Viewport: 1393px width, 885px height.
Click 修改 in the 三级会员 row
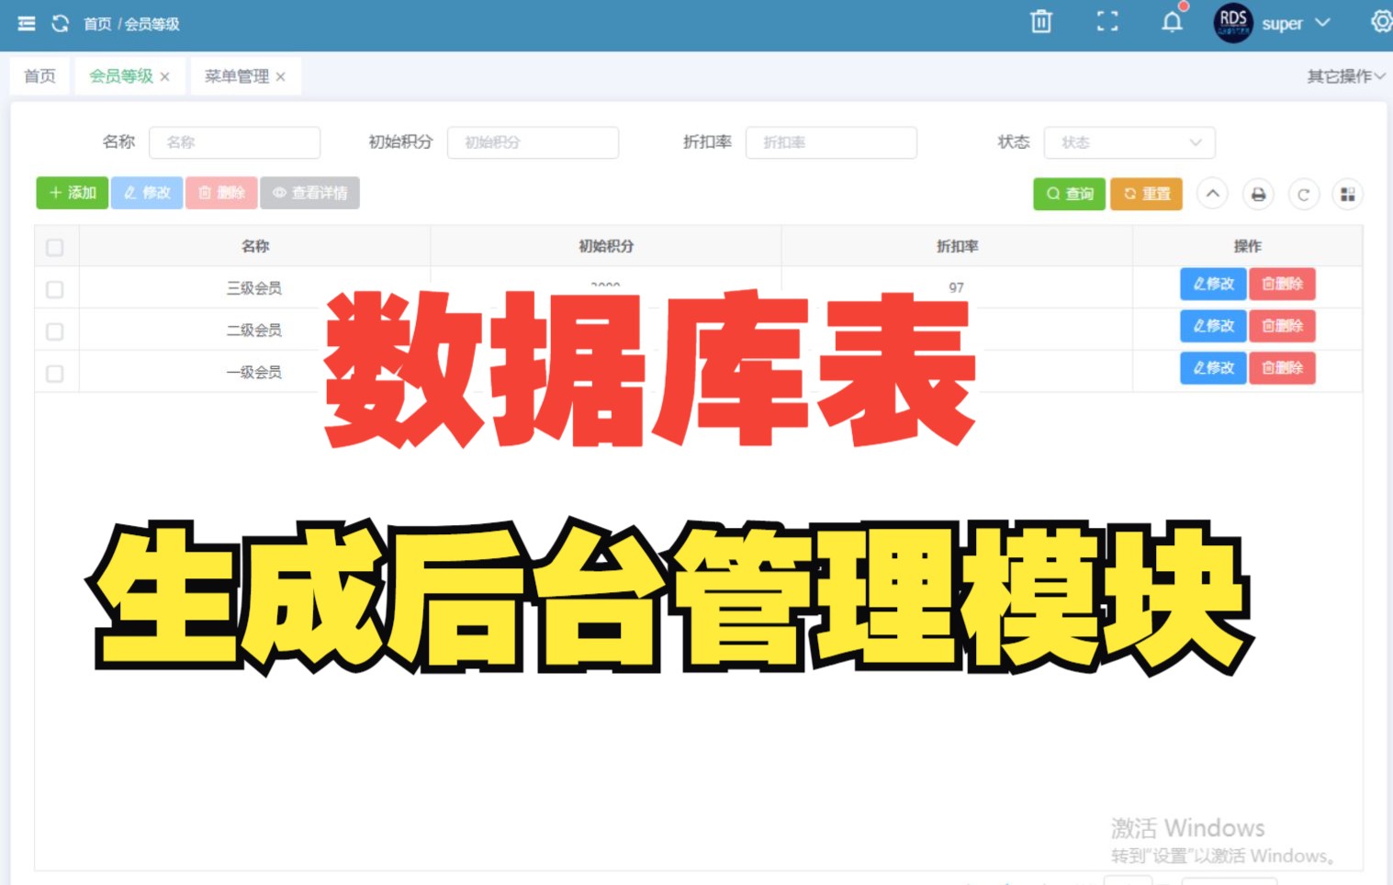point(1213,284)
